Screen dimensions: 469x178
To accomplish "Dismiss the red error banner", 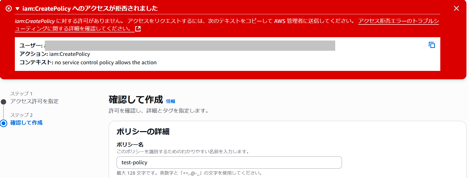I will 456,8.
